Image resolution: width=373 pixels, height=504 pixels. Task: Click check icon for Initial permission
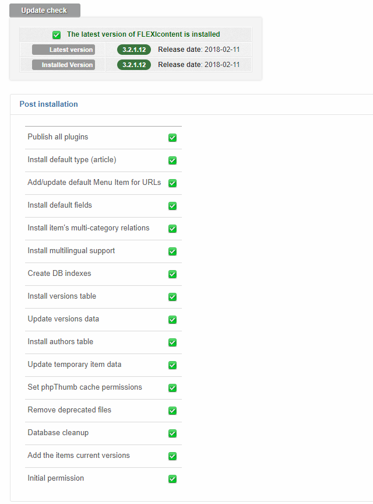(173, 479)
